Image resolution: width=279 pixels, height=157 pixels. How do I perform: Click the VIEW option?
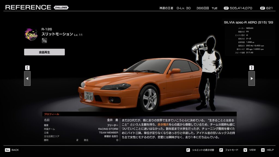(252, 150)
